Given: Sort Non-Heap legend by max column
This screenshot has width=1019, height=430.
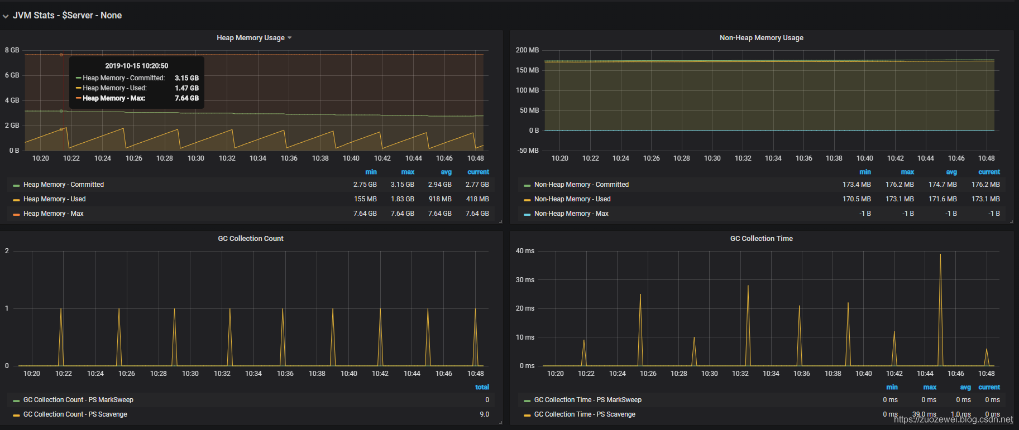Looking at the screenshot, I should tap(907, 172).
